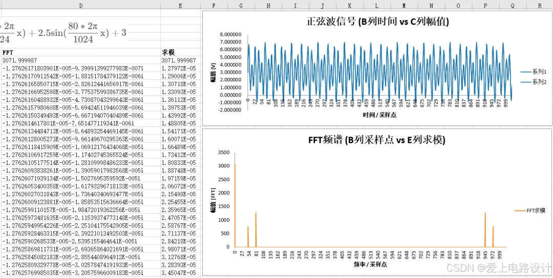The height and width of the screenshot is (278, 553).
Task: Select cell with value 2.06072E-05
Action: click(181, 186)
